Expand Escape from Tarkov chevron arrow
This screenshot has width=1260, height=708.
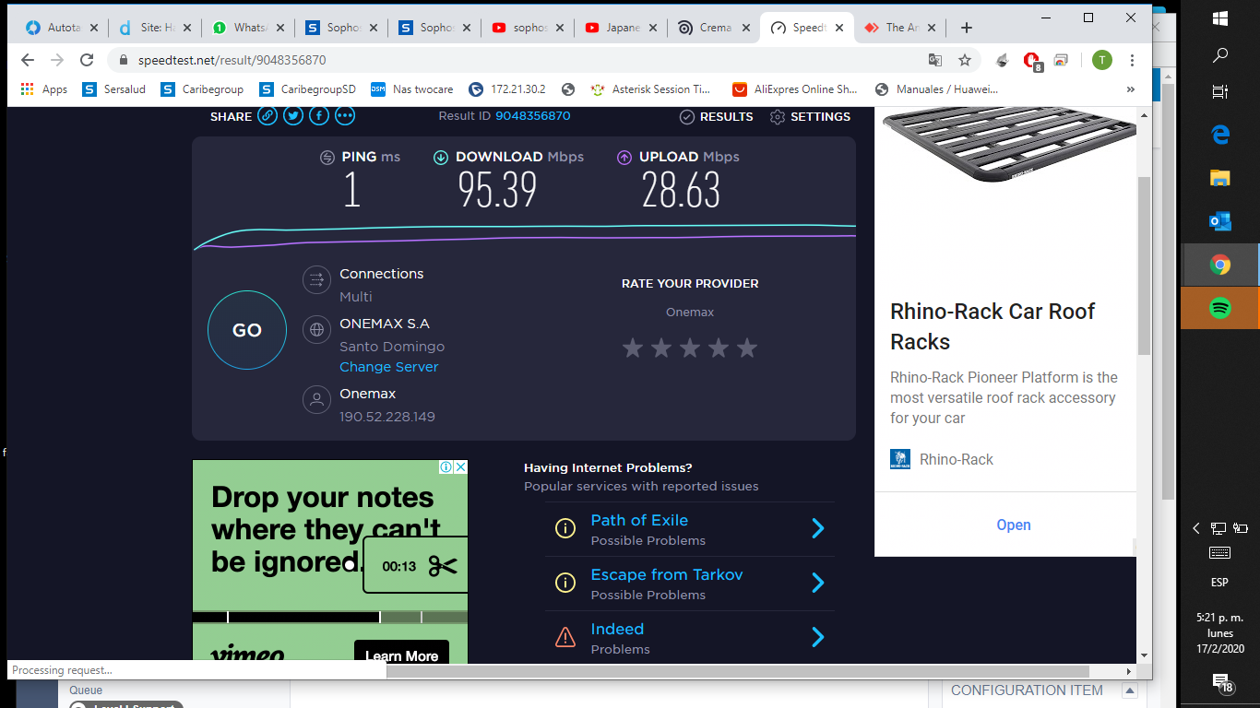[x=817, y=583]
